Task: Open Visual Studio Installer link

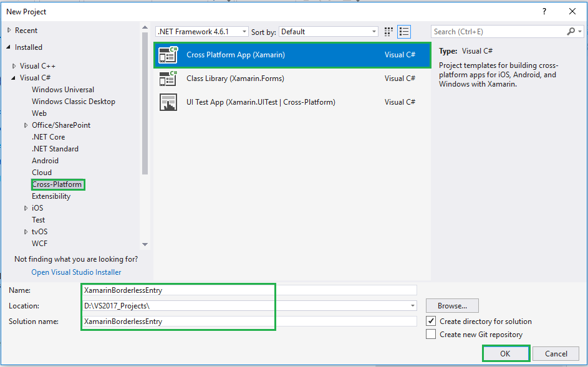Action: [76, 272]
